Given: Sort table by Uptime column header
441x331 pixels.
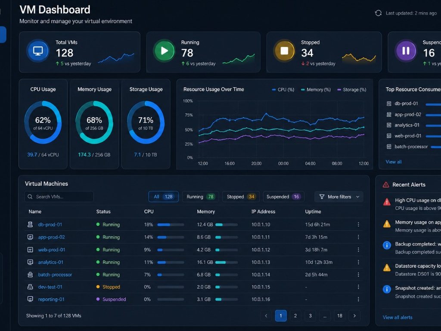Looking at the screenshot, I should coord(313,212).
